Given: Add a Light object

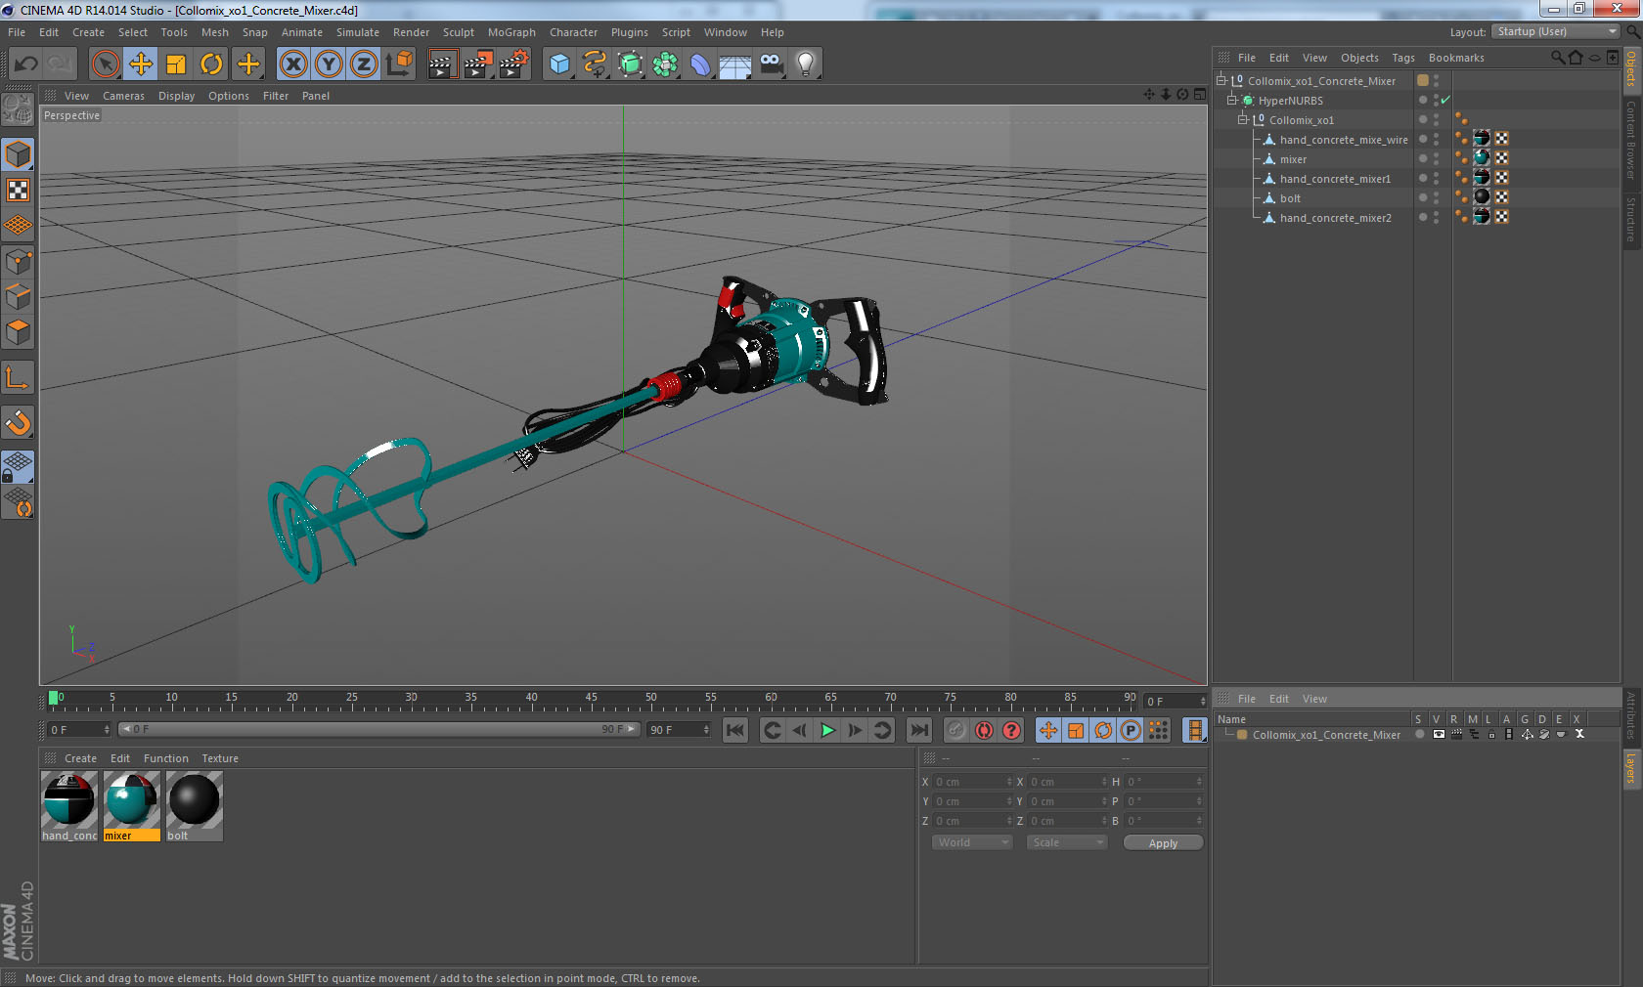Looking at the screenshot, I should (x=806, y=64).
